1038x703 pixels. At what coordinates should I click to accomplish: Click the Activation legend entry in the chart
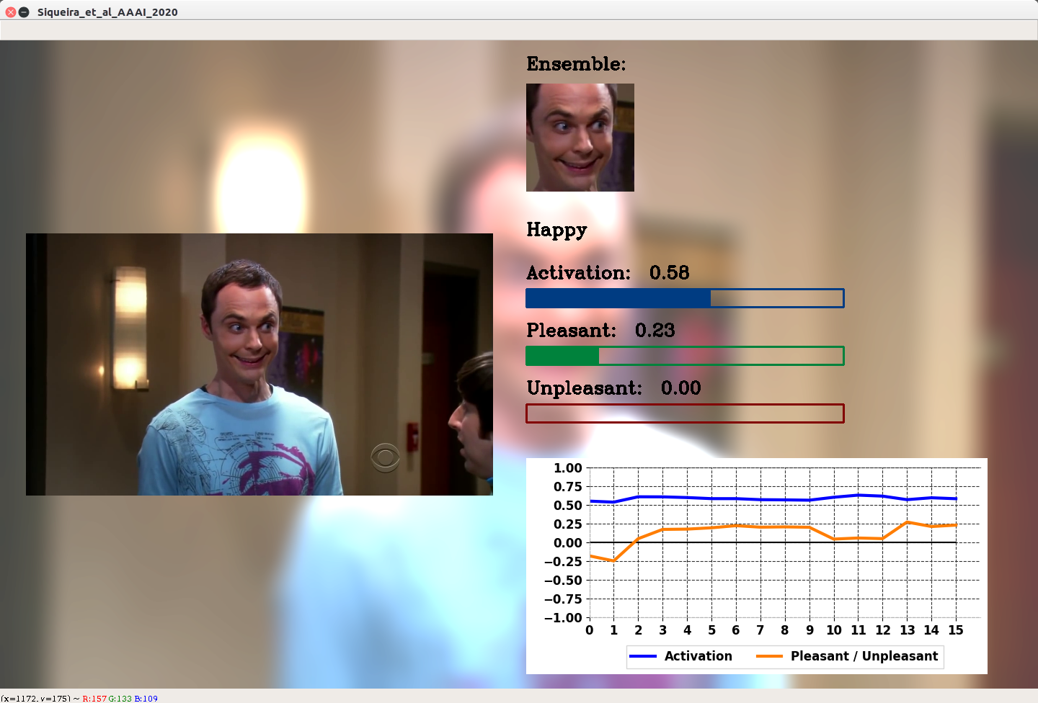pyautogui.click(x=681, y=656)
